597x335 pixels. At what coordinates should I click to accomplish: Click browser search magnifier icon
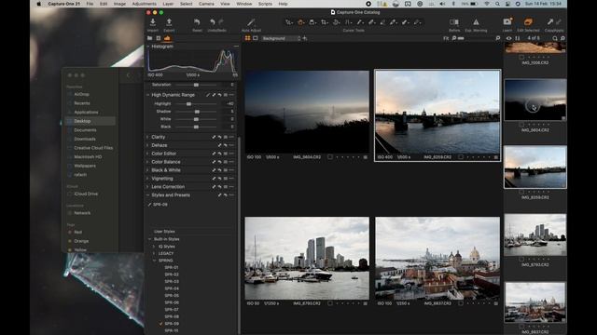[555, 38]
